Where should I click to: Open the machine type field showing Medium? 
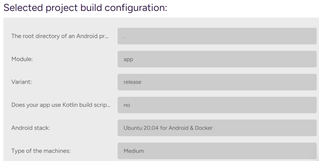click(x=217, y=151)
